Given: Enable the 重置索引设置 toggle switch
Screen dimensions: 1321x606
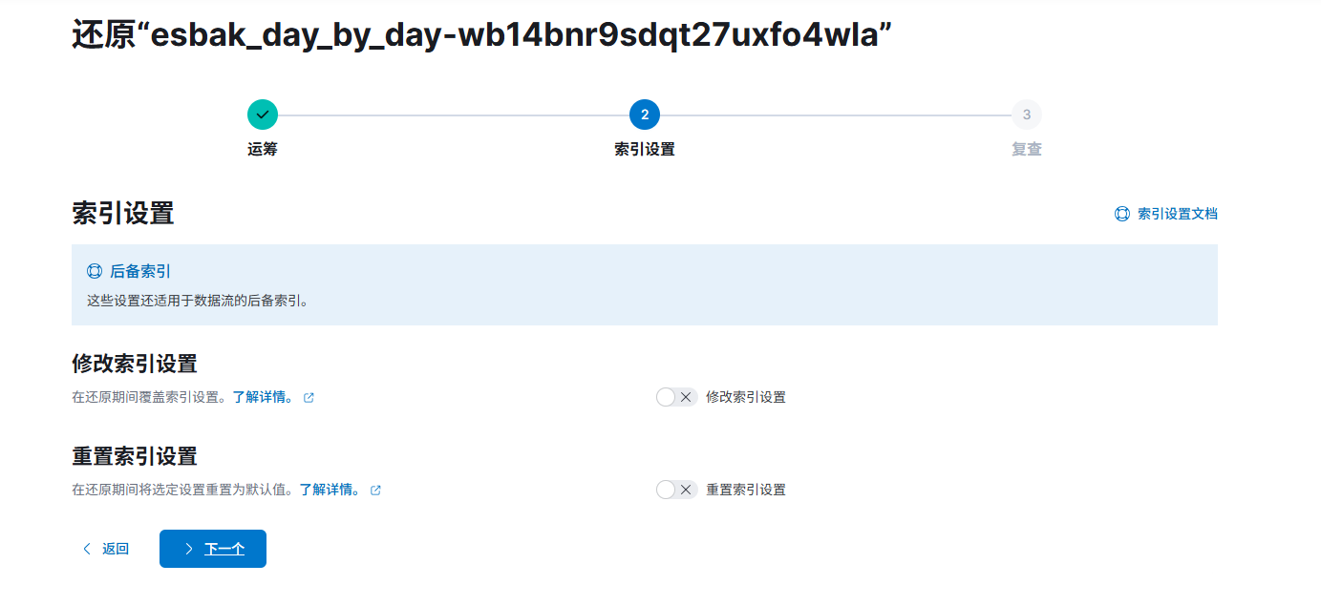Looking at the screenshot, I should tap(677, 490).
